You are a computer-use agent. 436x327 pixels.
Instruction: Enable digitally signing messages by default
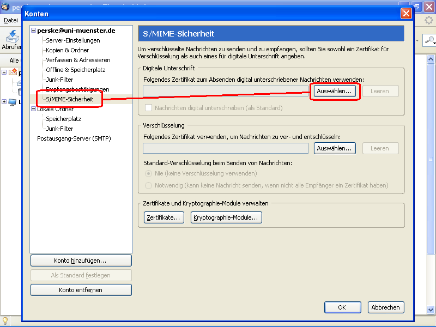click(148, 107)
